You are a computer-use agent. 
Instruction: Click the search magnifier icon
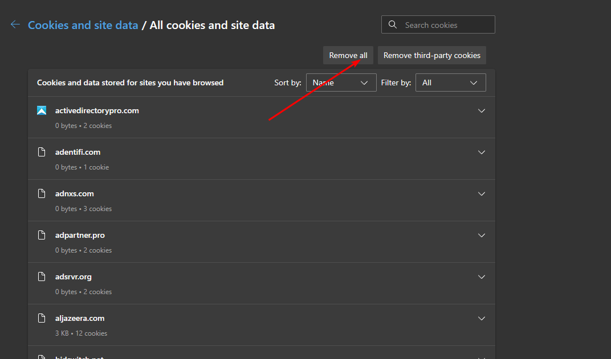pos(392,24)
